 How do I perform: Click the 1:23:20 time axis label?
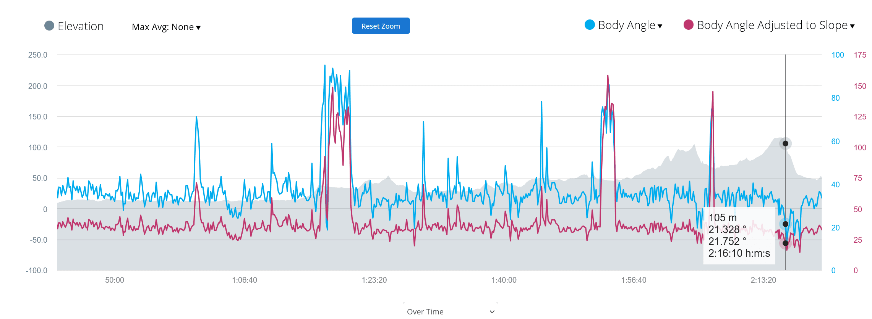pos(374,280)
